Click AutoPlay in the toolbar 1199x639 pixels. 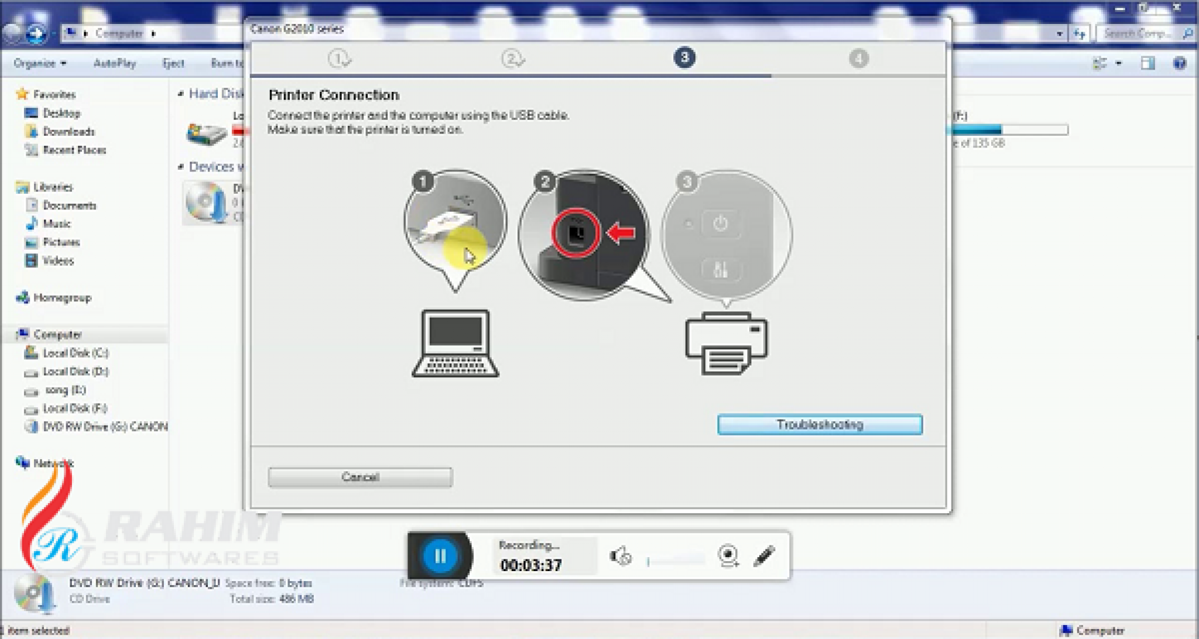(115, 63)
